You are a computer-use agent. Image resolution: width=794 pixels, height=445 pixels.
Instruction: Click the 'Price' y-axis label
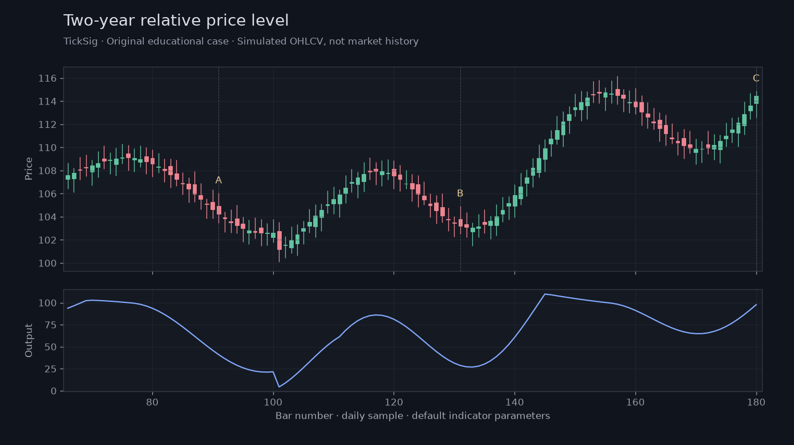coord(29,169)
